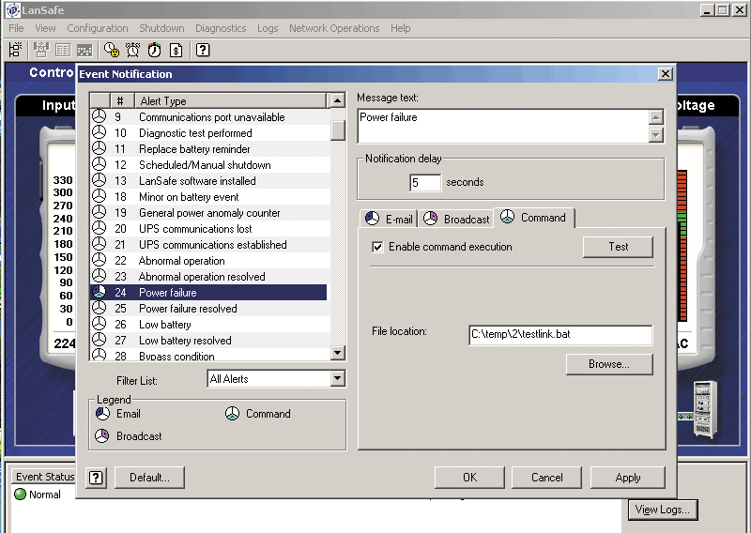Click the Notification delay seconds field
Screen dimensions: 751x533
pyautogui.click(x=424, y=182)
